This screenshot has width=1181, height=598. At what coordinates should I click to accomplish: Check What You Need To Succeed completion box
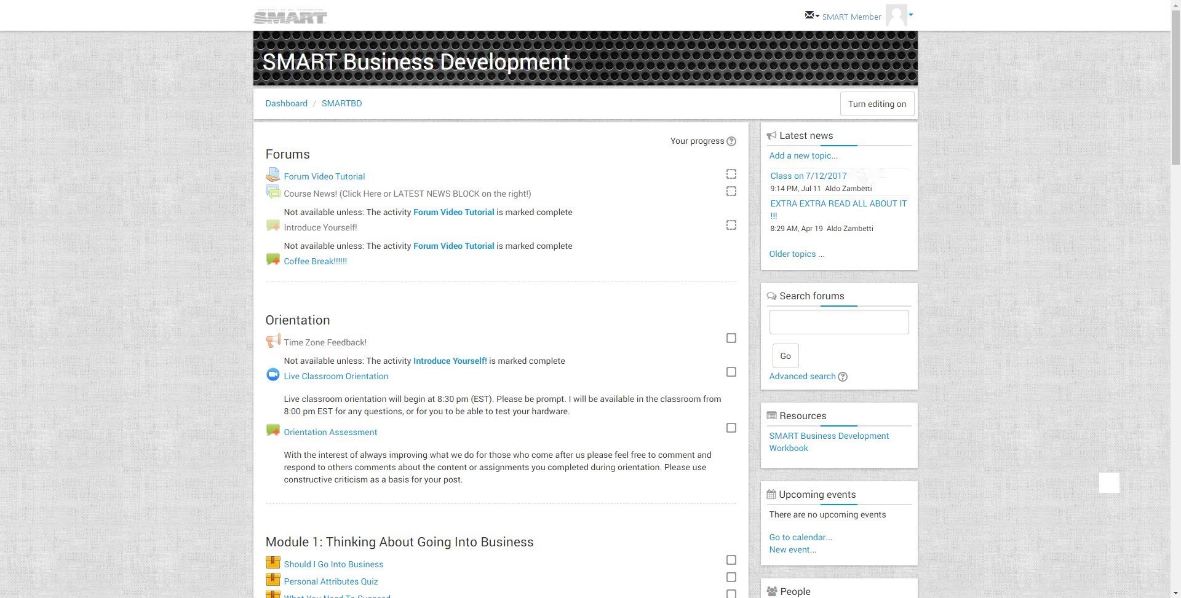(731, 594)
